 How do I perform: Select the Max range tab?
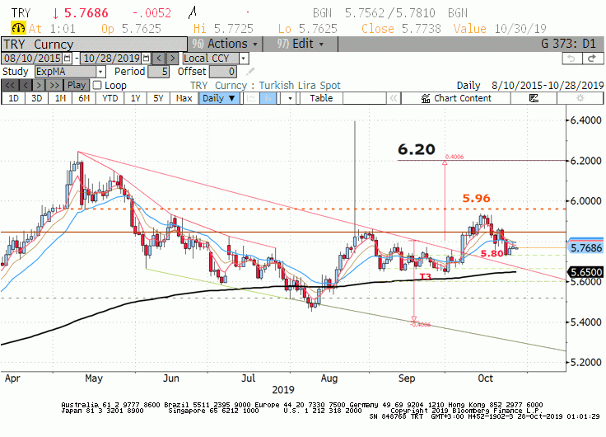click(184, 98)
